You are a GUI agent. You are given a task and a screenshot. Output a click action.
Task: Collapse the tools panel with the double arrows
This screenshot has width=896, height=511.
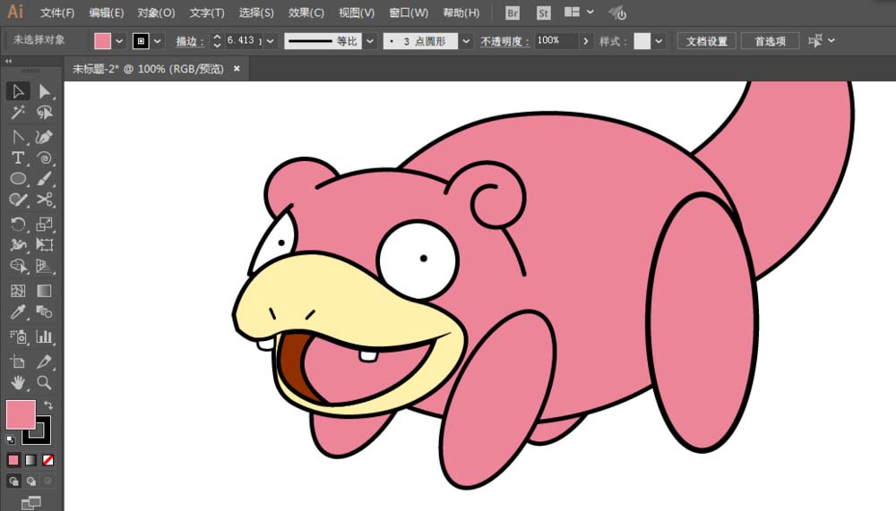(9, 61)
